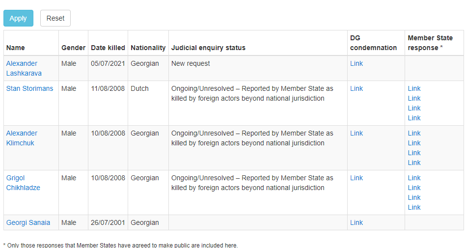Open DG condemnation link for Stan Storimans
Screen dimensions: 465x248
pos(356,88)
